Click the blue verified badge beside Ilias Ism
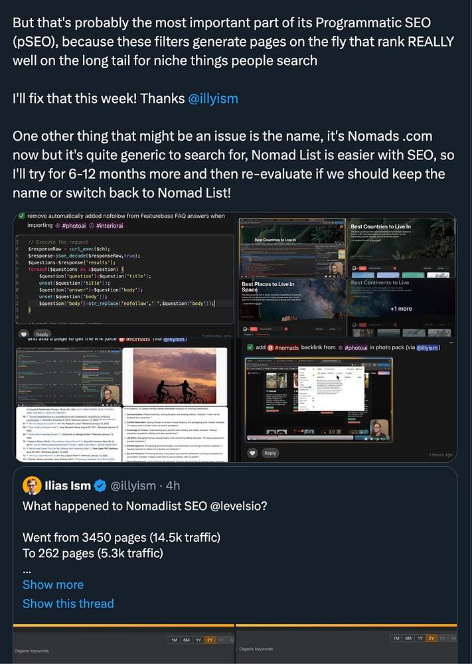This screenshot has width=472, height=664. [100, 486]
